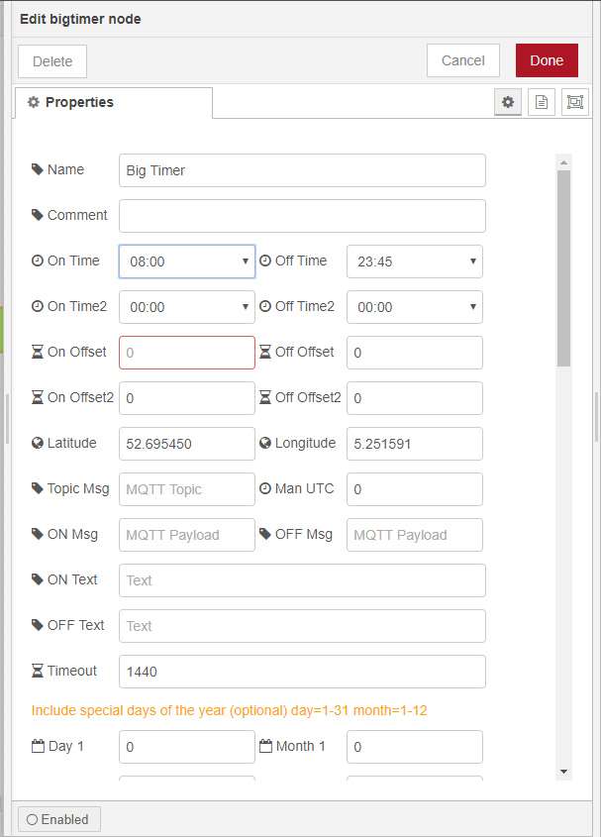
Task: Open the Off Time dropdown
Action: pos(414,262)
